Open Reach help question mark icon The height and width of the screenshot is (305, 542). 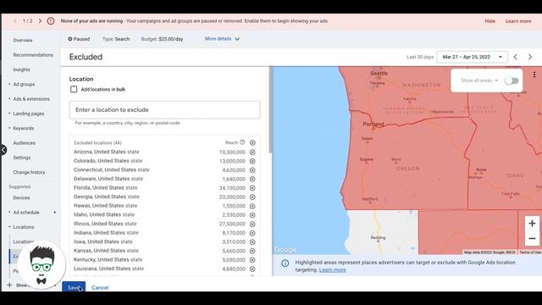[242, 142]
